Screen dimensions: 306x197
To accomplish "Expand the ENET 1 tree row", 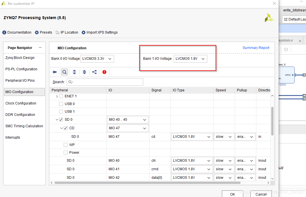I will point(57,96).
